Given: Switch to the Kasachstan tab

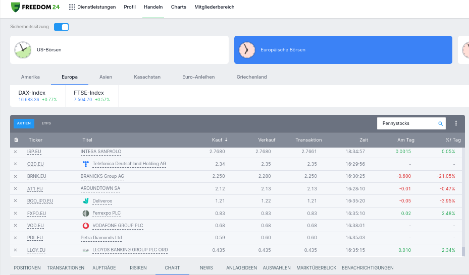Looking at the screenshot, I should (147, 77).
